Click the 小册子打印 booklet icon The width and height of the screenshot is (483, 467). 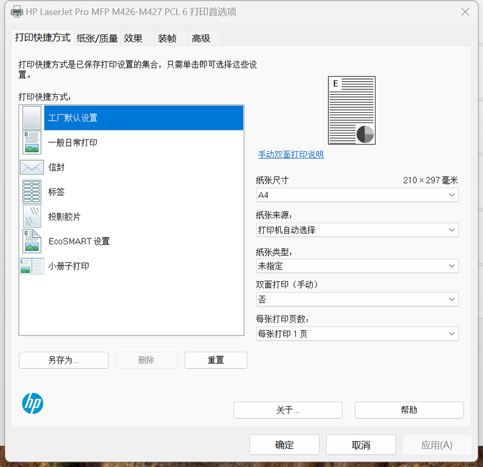pyautogui.click(x=31, y=266)
